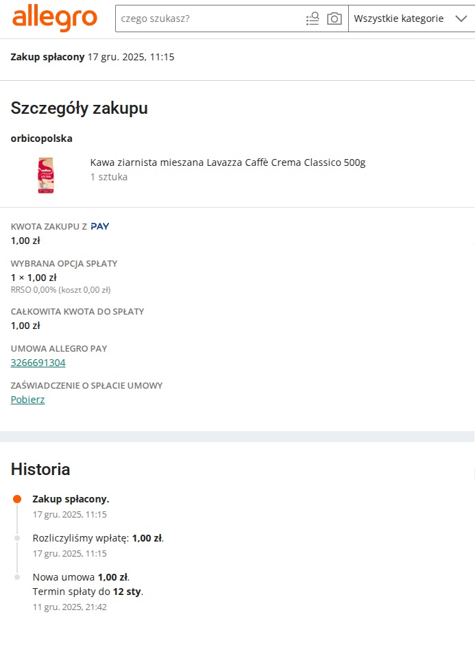Click the 'Historia' section heading
This screenshot has width=475, height=656.
pyautogui.click(x=40, y=470)
